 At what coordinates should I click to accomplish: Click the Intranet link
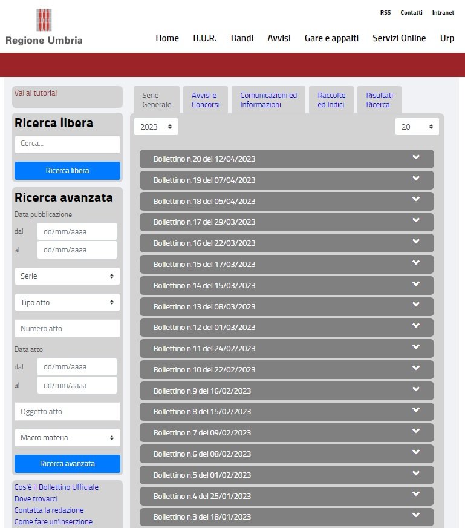[x=443, y=13]
